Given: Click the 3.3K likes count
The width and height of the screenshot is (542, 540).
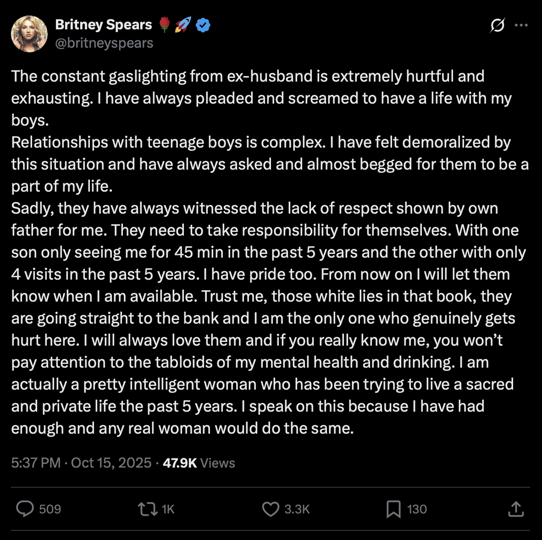Looking at the screenshot, I should 297,509.
